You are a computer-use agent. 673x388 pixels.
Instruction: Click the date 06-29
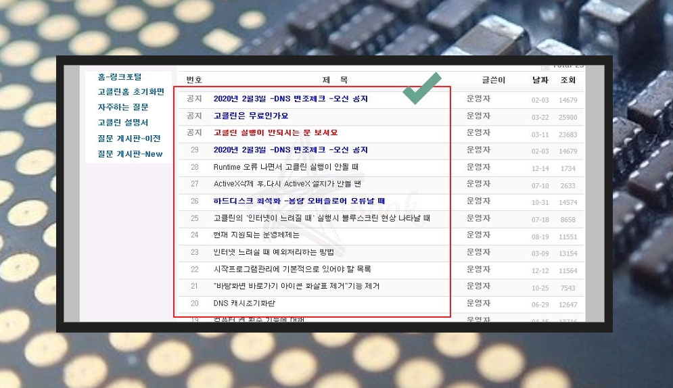click(540, 305)
